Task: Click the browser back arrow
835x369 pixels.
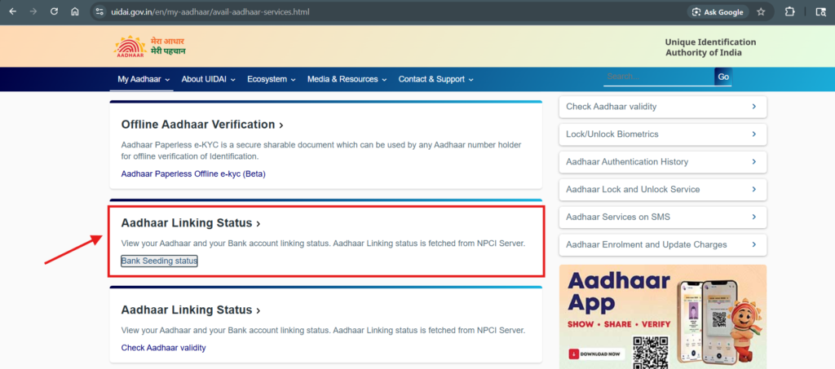Action: point(12,12)
